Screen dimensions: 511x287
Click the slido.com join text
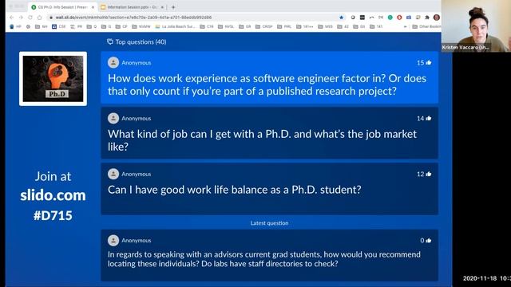point(53,195)
